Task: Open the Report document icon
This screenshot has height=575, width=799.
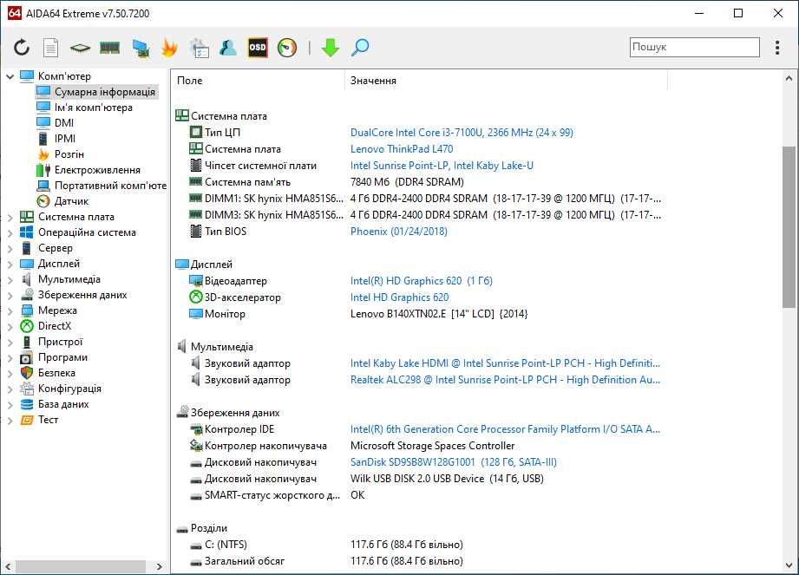Action: tap(50, 48)
